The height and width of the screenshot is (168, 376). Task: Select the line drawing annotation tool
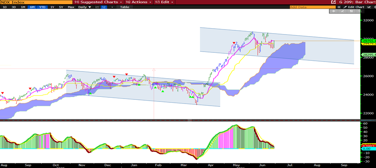pyautogui.click(x=342, y=11)
